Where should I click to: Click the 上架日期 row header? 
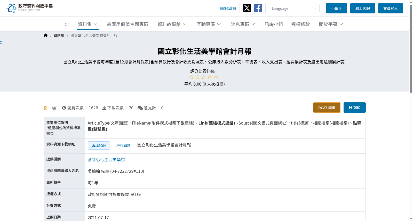53,217
